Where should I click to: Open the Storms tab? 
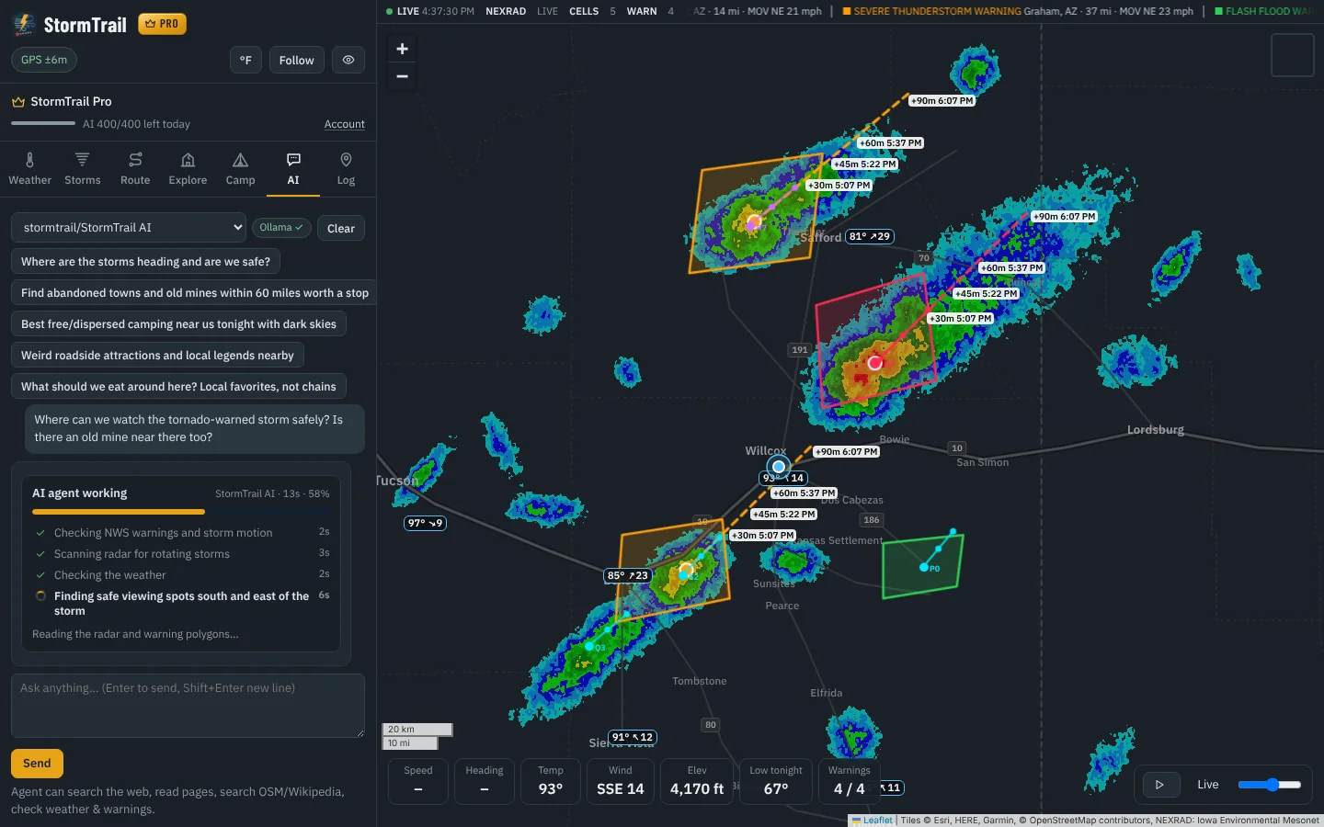point(83,169)
